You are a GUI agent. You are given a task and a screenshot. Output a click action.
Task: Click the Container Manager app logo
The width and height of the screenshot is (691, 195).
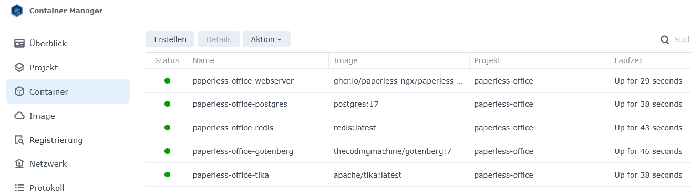click(17, 11)
